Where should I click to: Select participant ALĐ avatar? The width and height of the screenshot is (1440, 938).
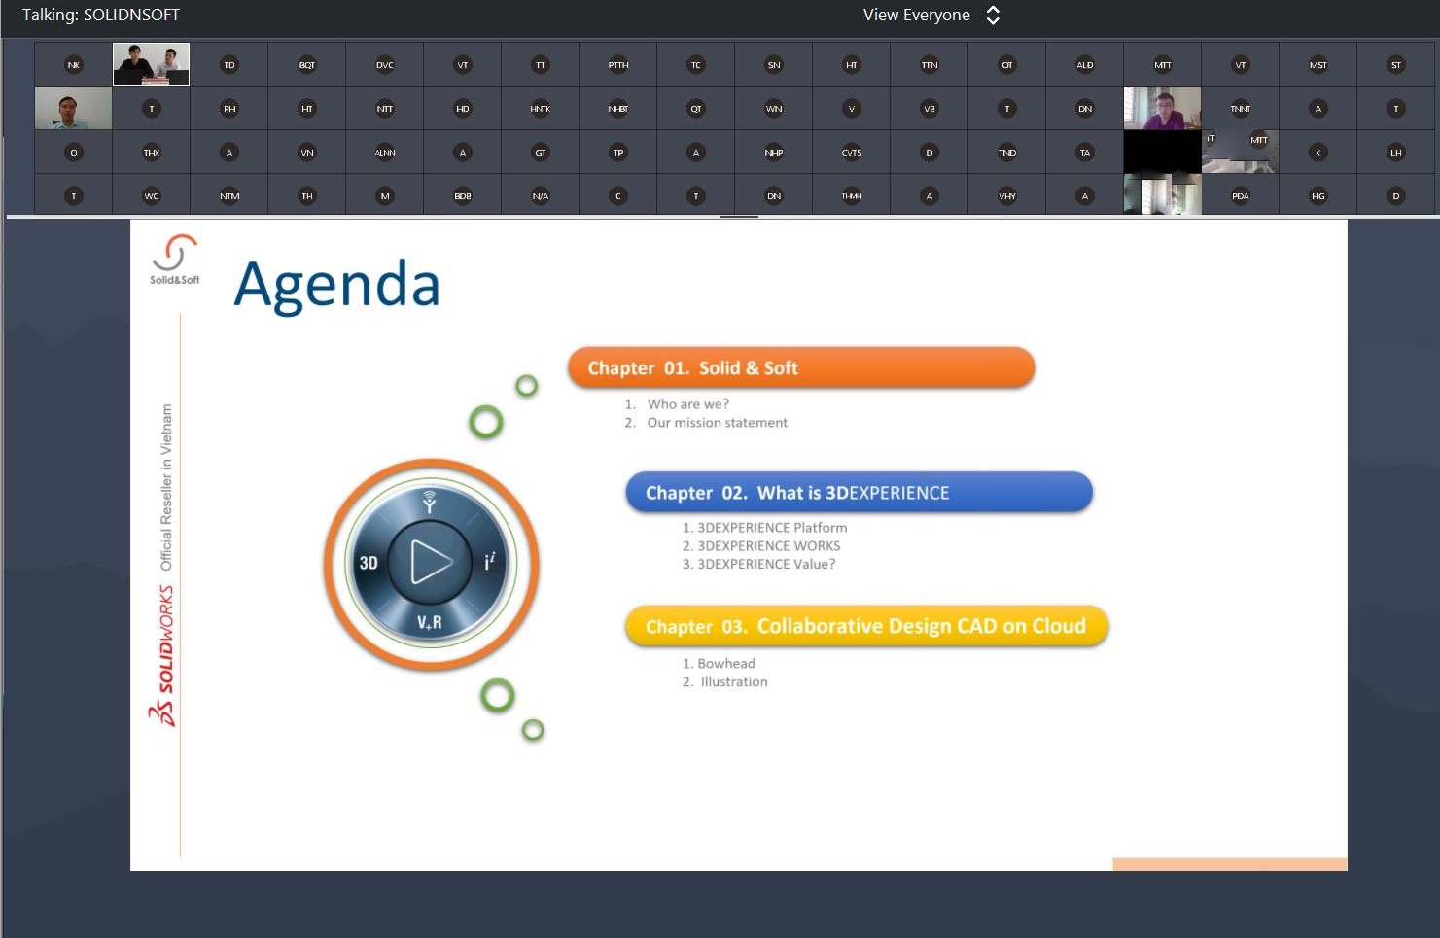[1085, 65]
